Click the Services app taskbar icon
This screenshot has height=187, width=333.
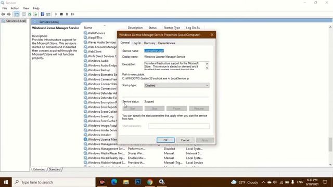click(x=162, y=182)
